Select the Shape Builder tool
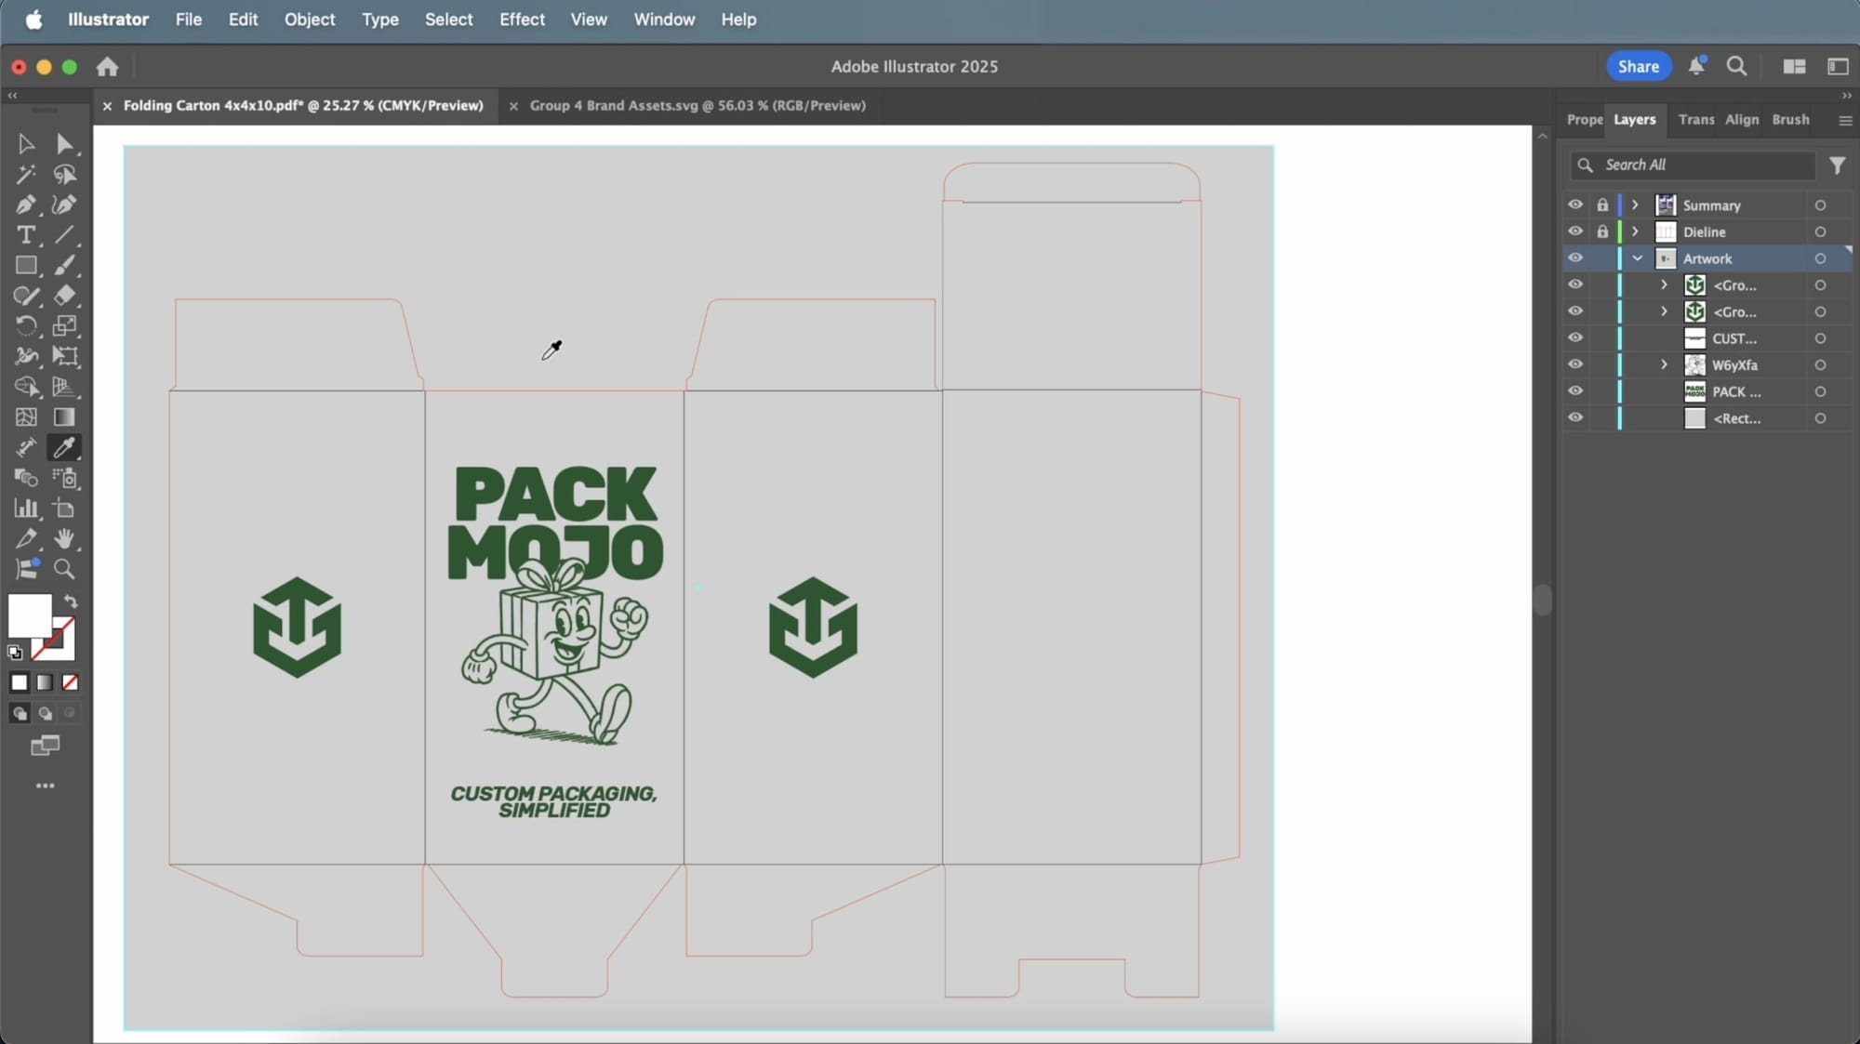 click(26, 387)
